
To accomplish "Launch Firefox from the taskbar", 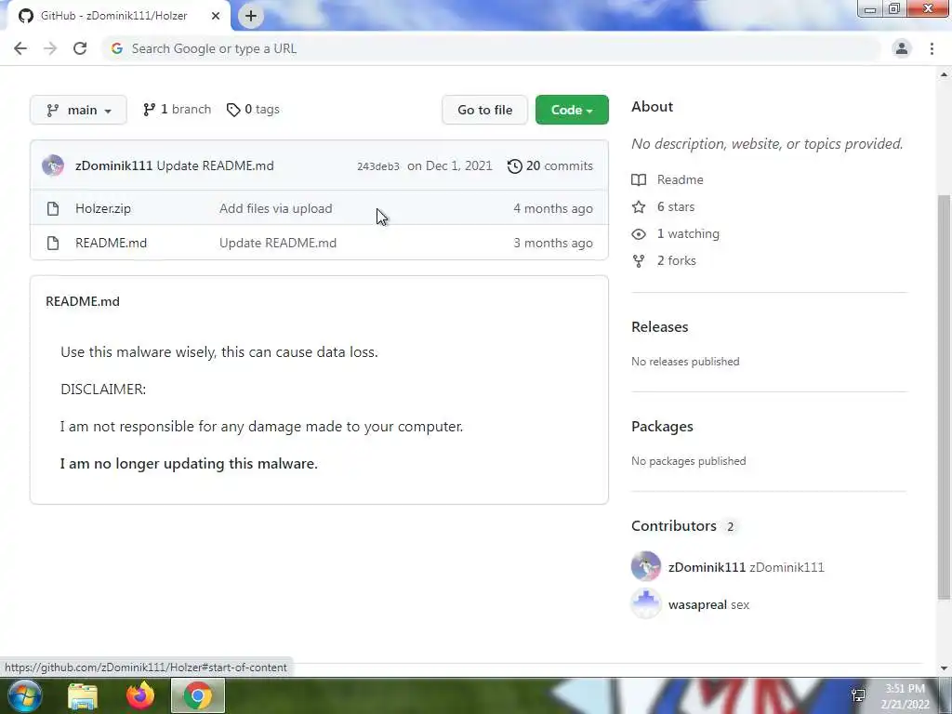I will pyautogui.click(x=140, y=695).
